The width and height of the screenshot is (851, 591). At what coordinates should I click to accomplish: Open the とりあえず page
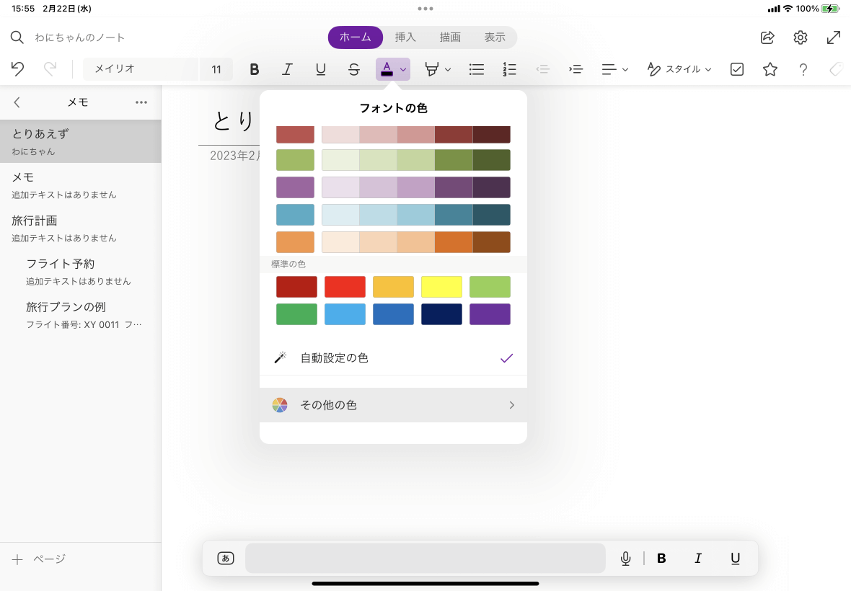pos(80,141)
